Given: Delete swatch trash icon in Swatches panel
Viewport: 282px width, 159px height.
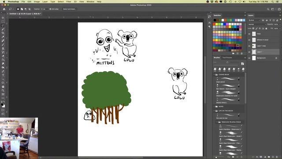Looking at the screenshot, I should [x=242, y=53].
